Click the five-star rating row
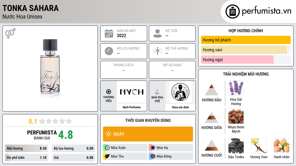Viewport: 296px width, 166px height. coord(55,121)
